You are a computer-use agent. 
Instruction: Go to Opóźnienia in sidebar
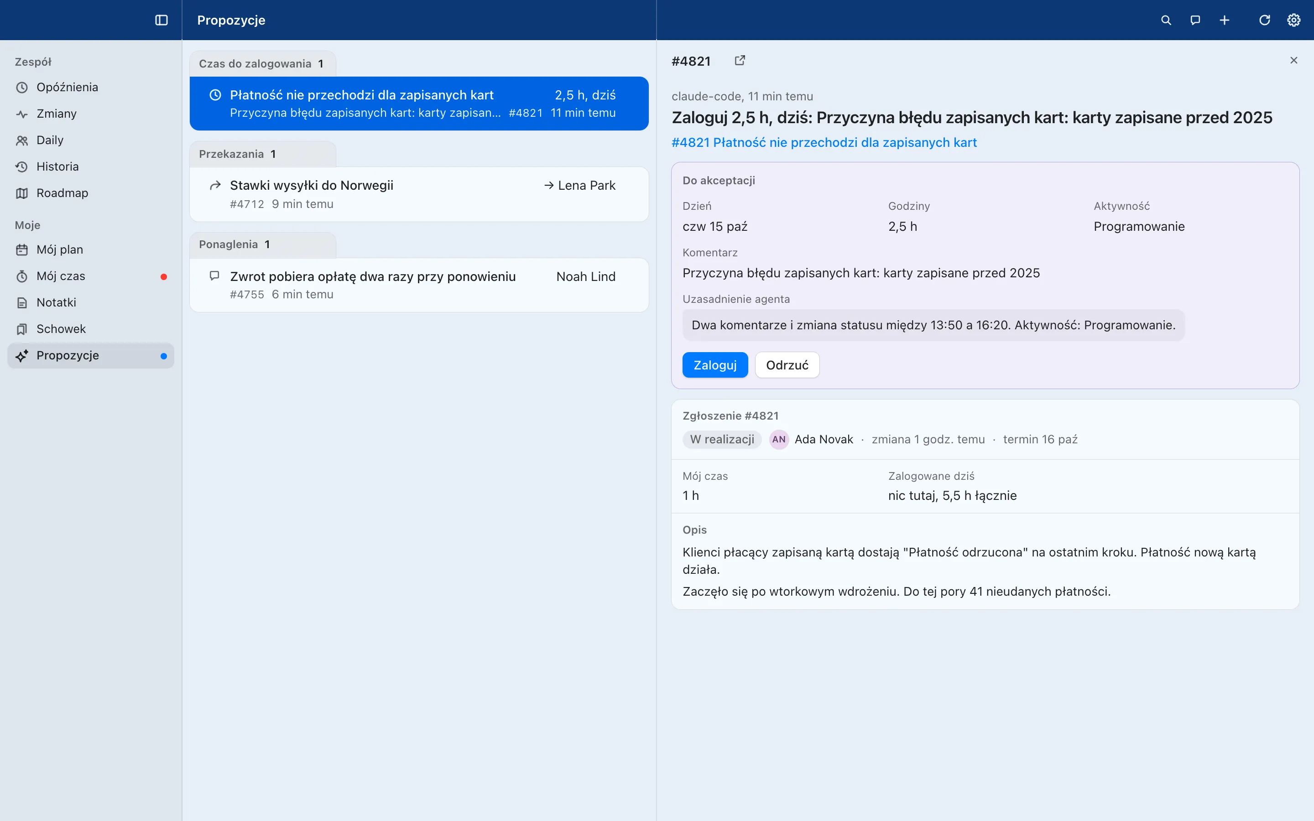[91, 88]
